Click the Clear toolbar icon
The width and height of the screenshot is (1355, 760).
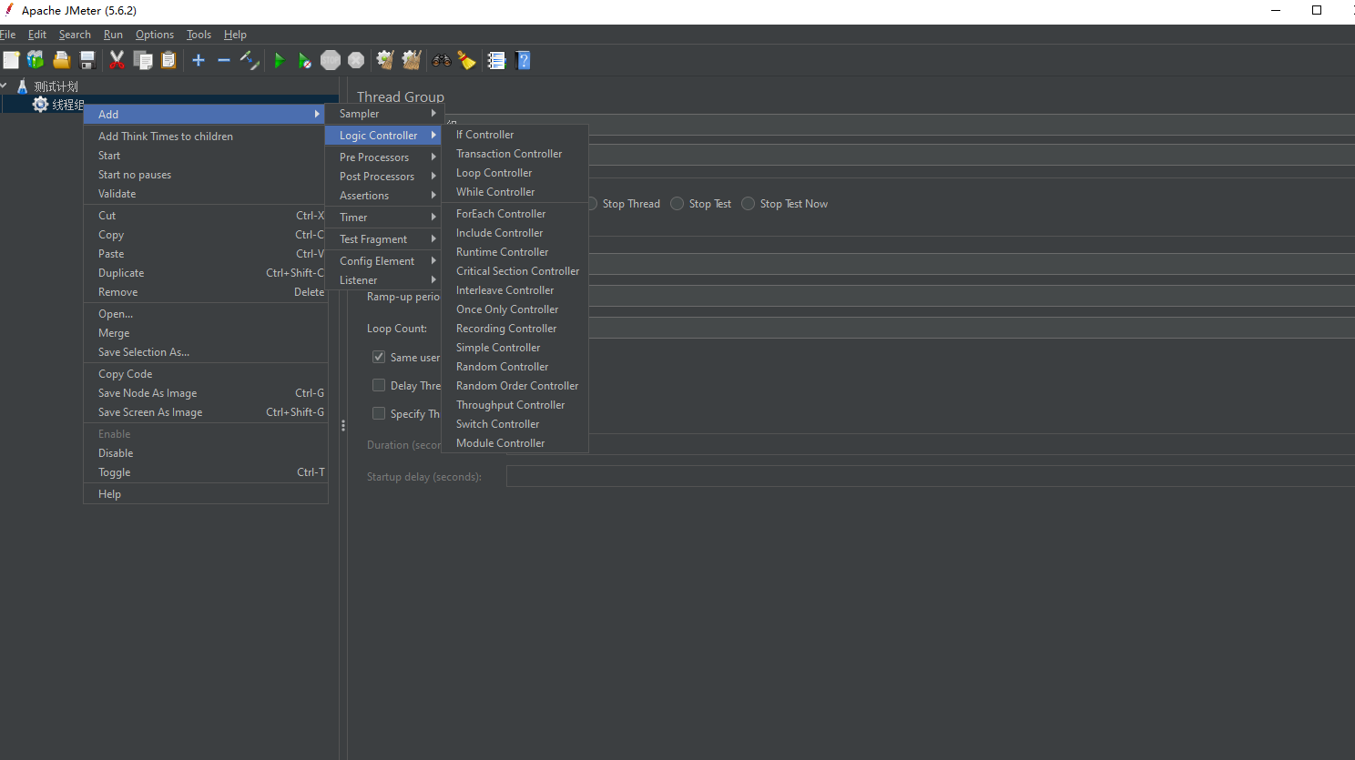coord(386,60)
